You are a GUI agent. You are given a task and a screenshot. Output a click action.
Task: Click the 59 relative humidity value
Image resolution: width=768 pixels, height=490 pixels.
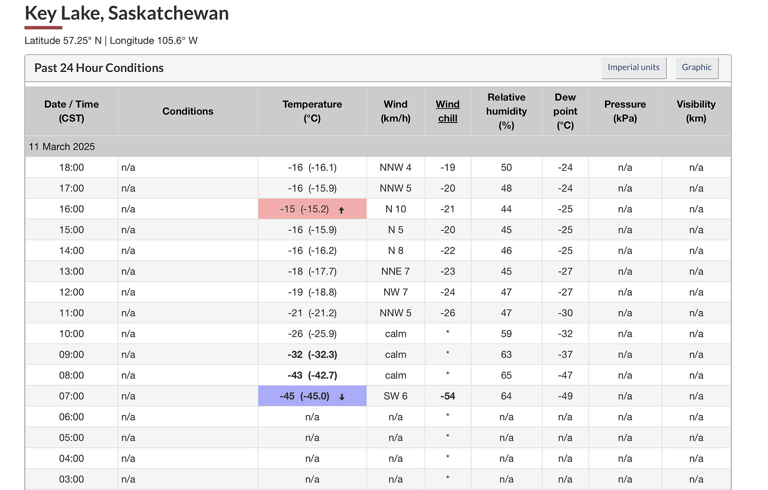(506, 334)
